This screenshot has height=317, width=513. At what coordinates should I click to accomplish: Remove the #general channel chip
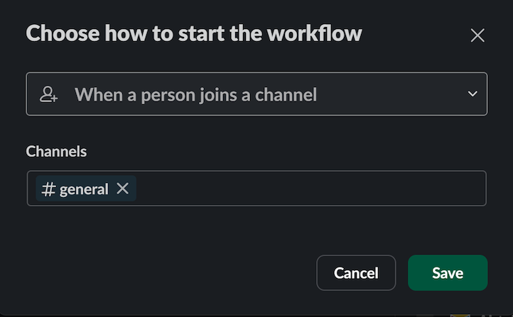[x=123, y=189]
